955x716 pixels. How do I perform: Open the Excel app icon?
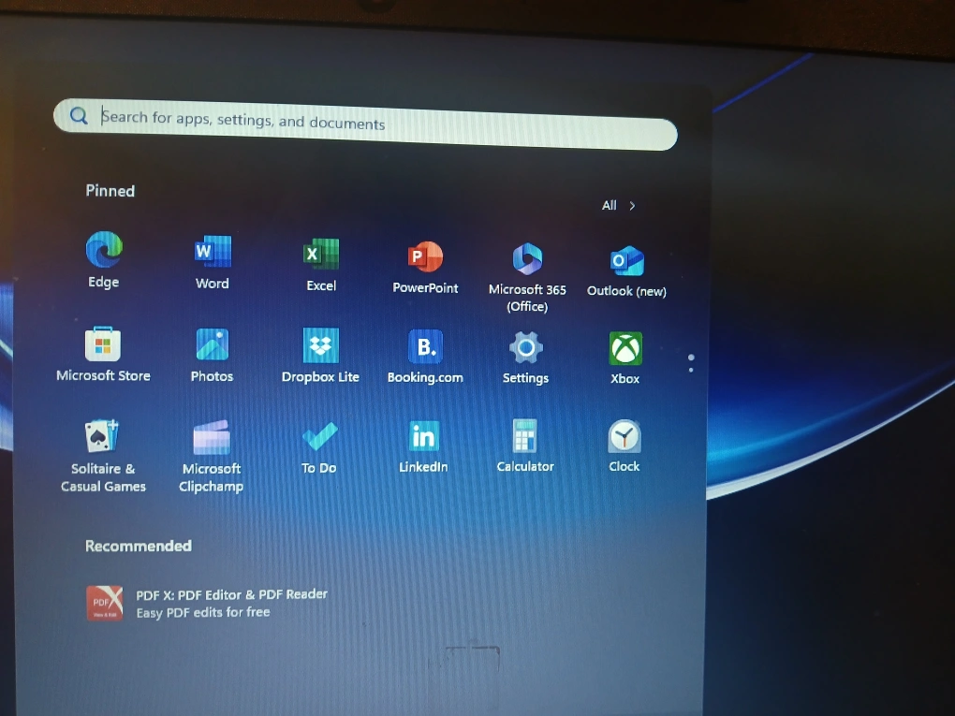click(321, 254)
